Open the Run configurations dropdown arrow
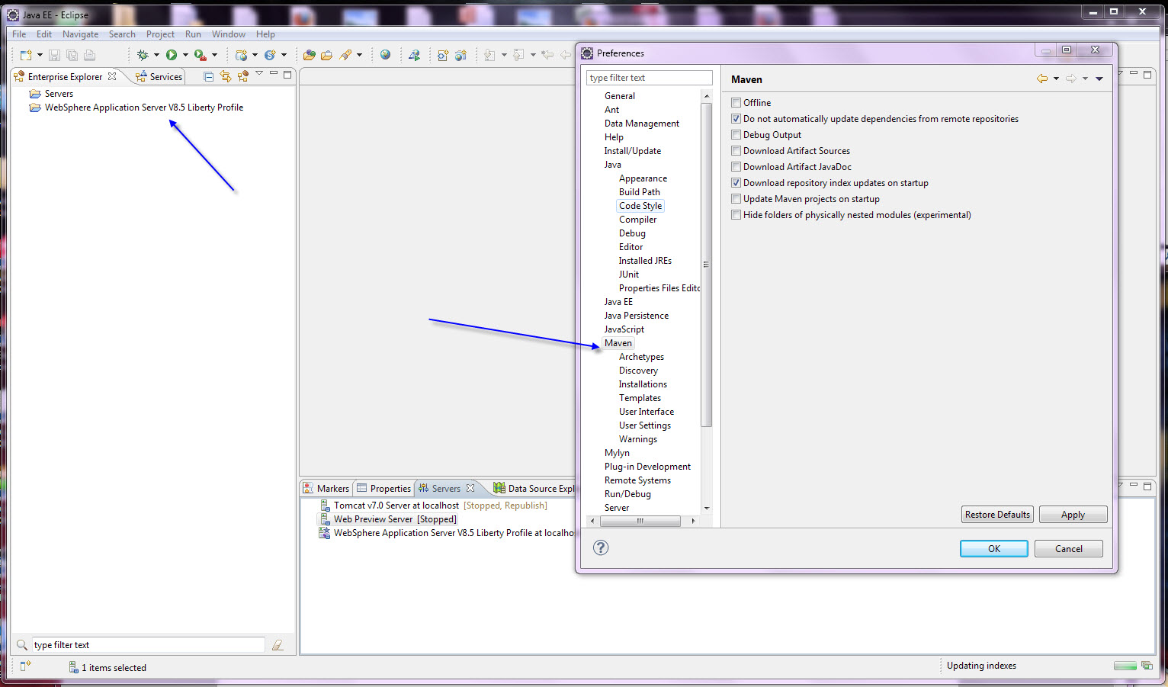The width and height of the screenshot is (1168, 687). point(185,55)
